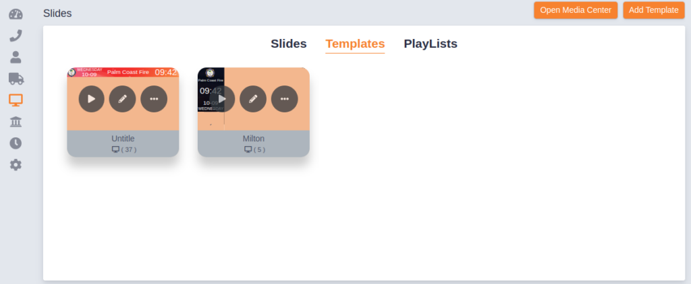Switch to the PlayLists tab
691x284 pixels.
(431, 44)
